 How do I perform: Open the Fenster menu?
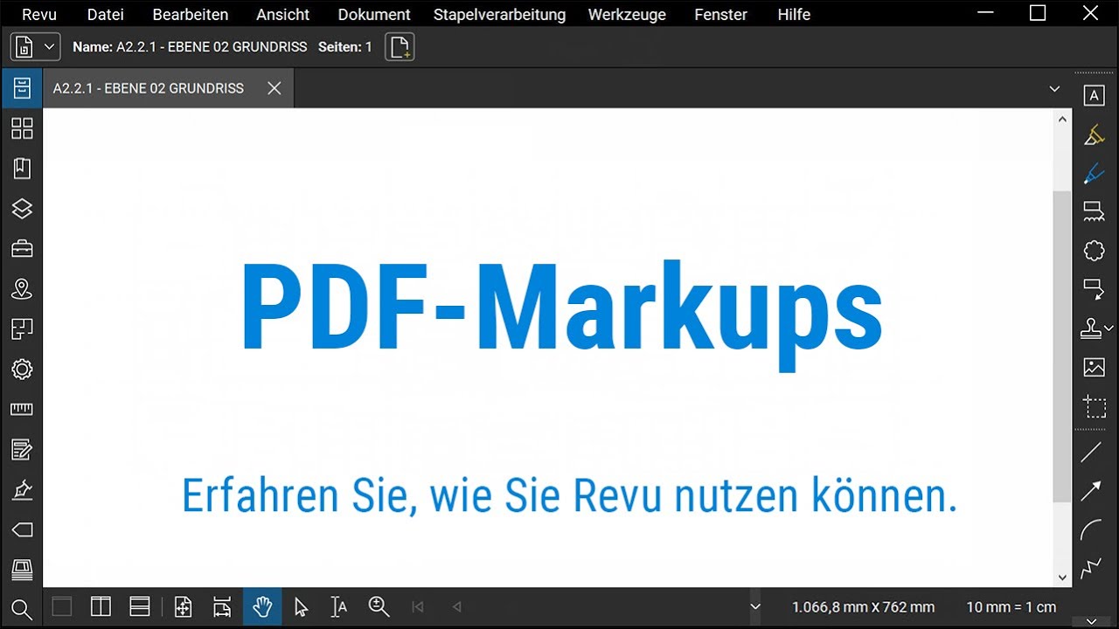click(720, 15)
